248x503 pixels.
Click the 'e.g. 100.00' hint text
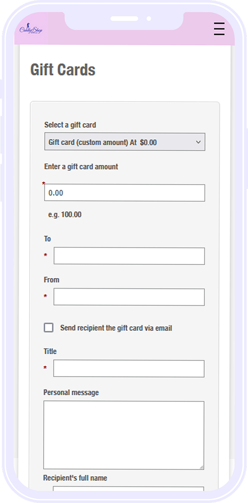click(x=65, y=215)
